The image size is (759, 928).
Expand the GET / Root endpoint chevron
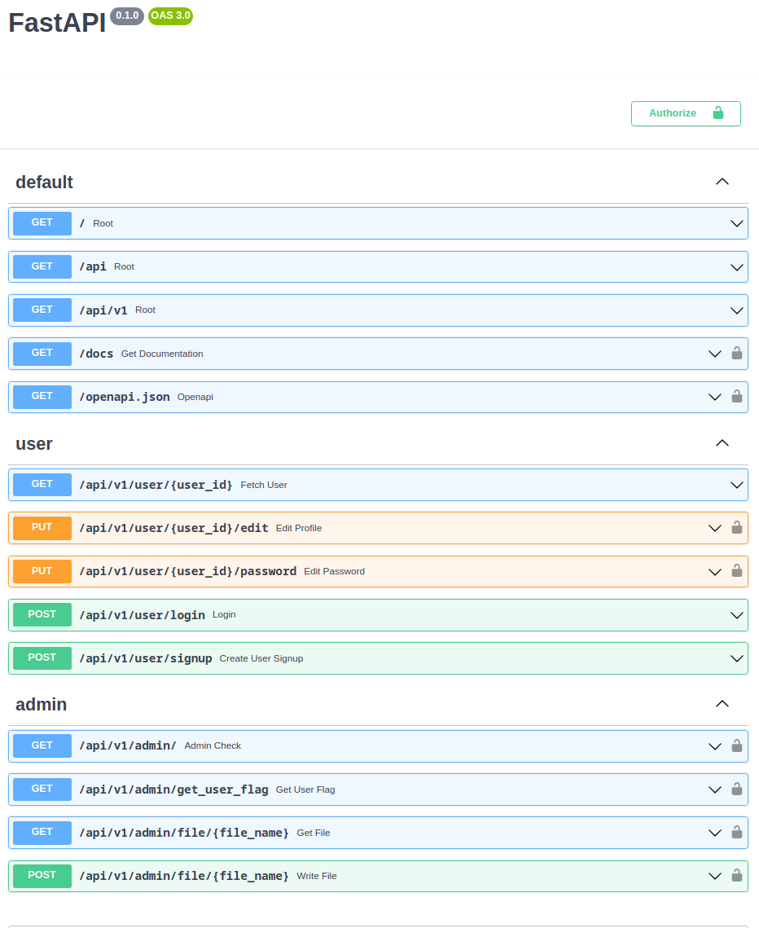736,224
